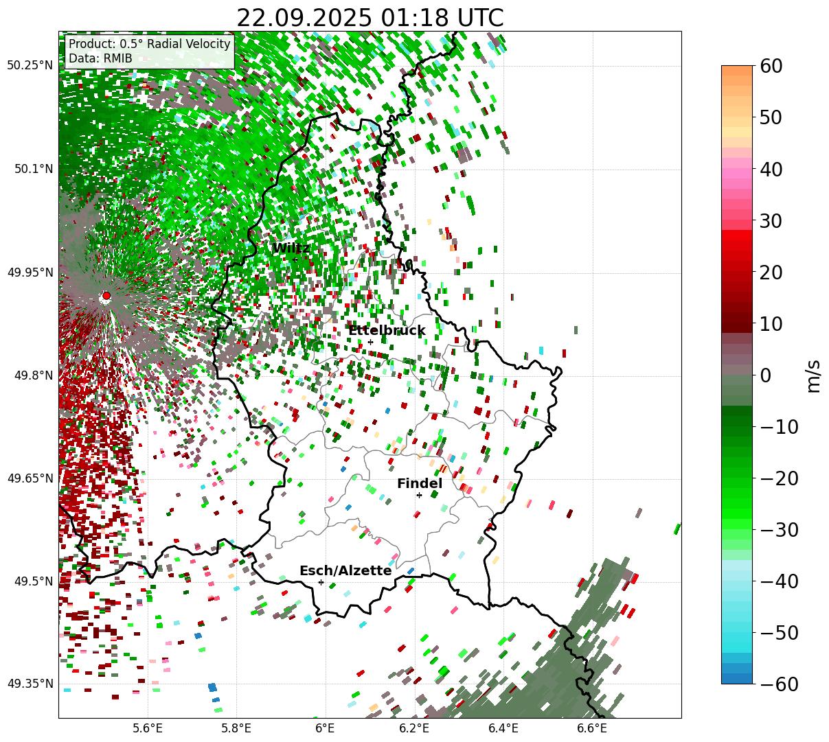829x742 pixels.
Task: Pick the cyan colorbar band near −50
Action: click(737, 638)
